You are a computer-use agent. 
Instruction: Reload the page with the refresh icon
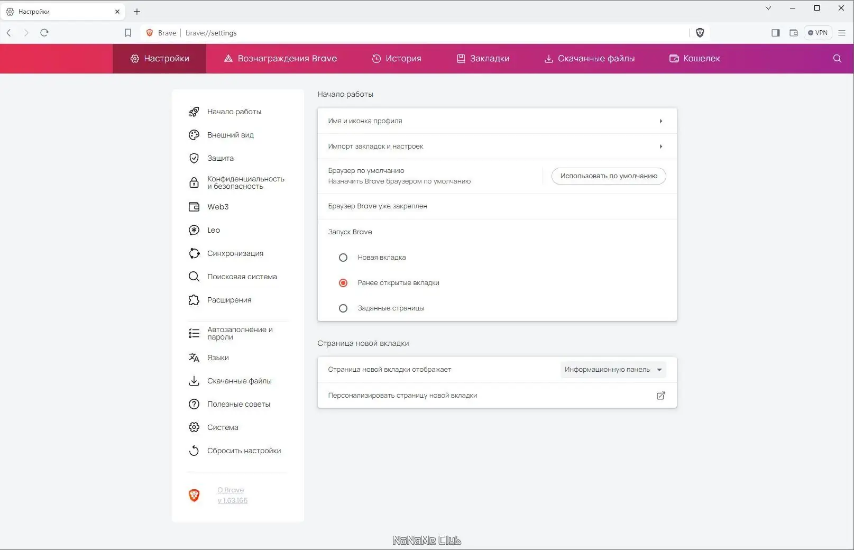coord(44,33)
